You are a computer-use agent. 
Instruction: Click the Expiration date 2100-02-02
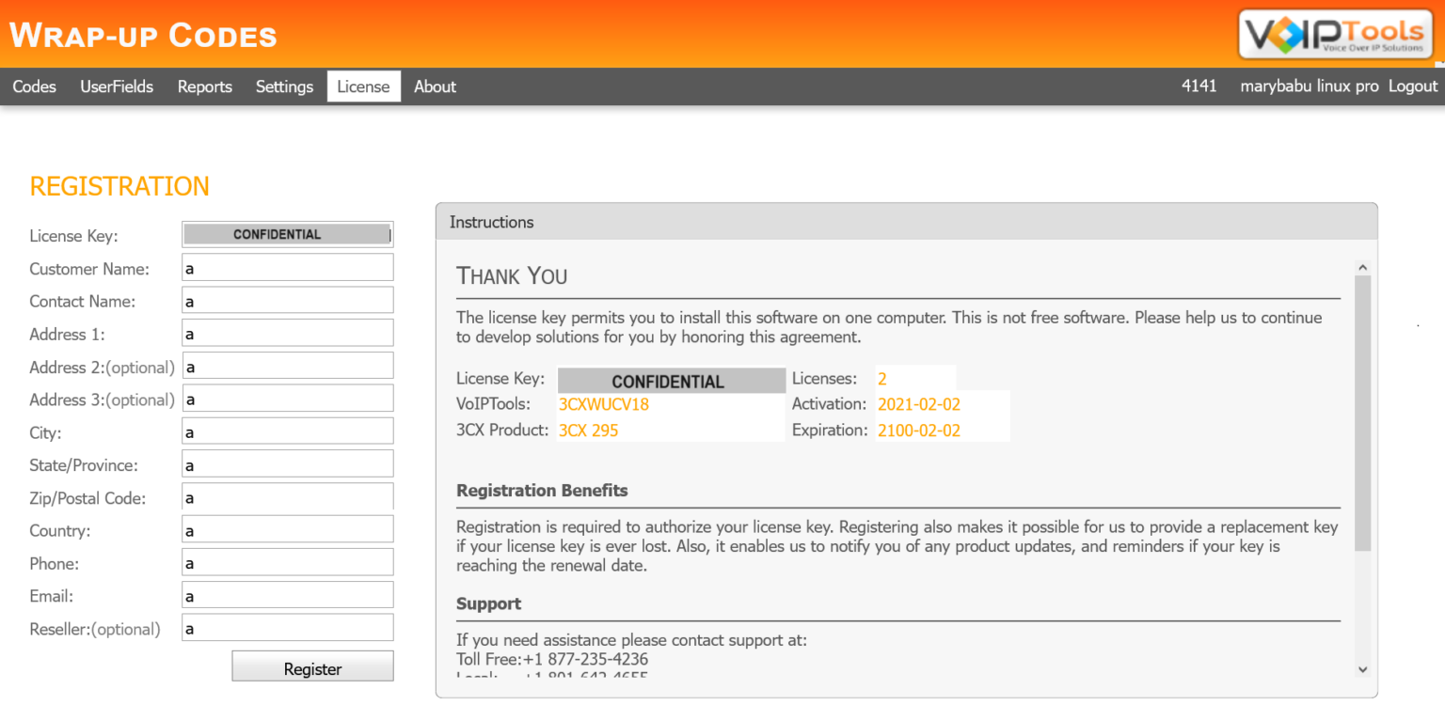coord(918,430)
